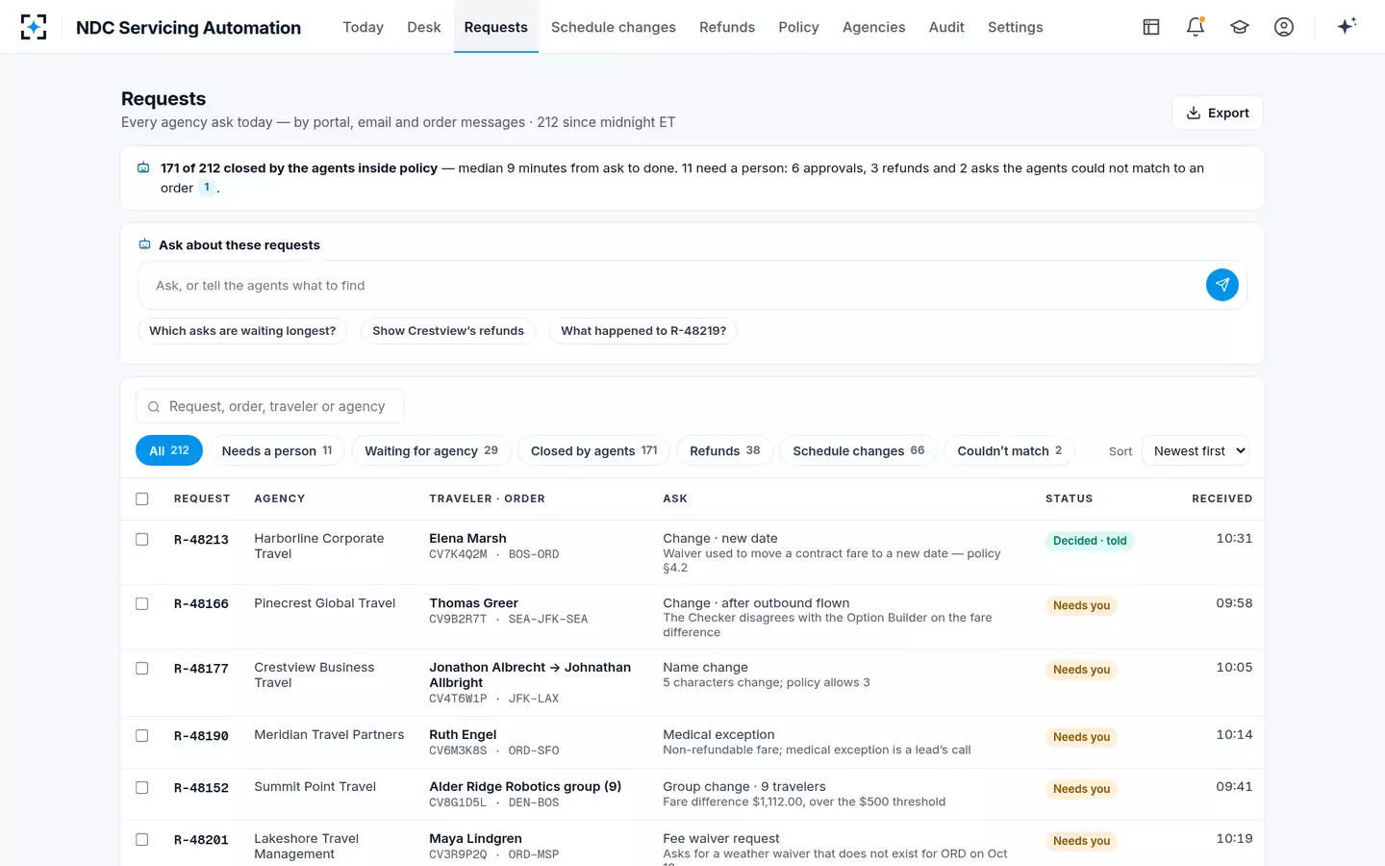This screenshot has width=1385, height=866.
Task: Click the 'What happened to R-48219?' suggestion
Action: (643, 331)
